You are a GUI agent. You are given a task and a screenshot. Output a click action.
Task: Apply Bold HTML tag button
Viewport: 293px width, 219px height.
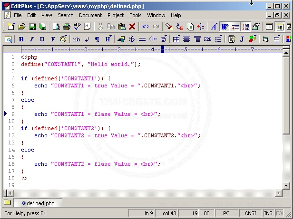click(21, 39)
